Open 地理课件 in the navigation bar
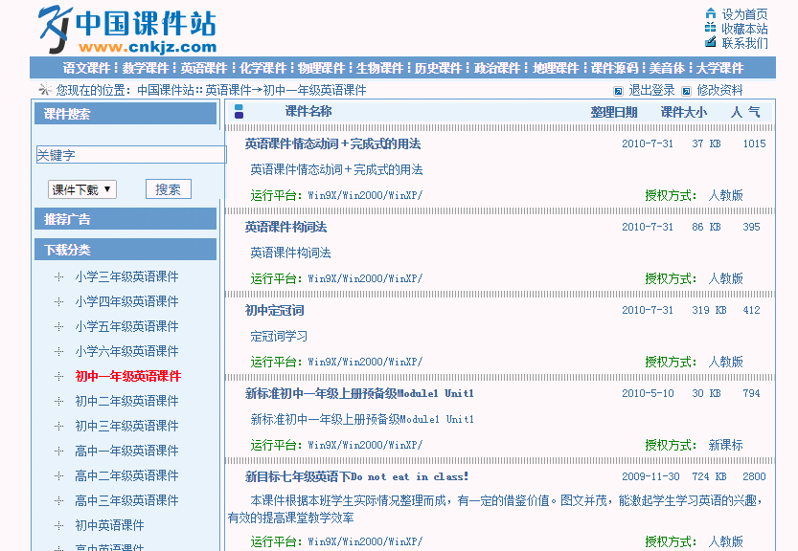The image size is (798, 551). click(x=556, y=68)
